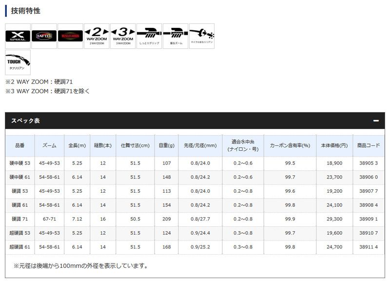Click the TAFTEC technology badge
390x283 pixels.
tap(44, 36)
